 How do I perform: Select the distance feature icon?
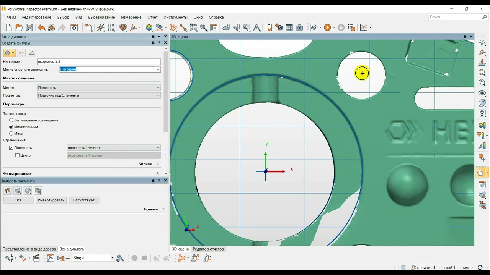tap(21, 53)
